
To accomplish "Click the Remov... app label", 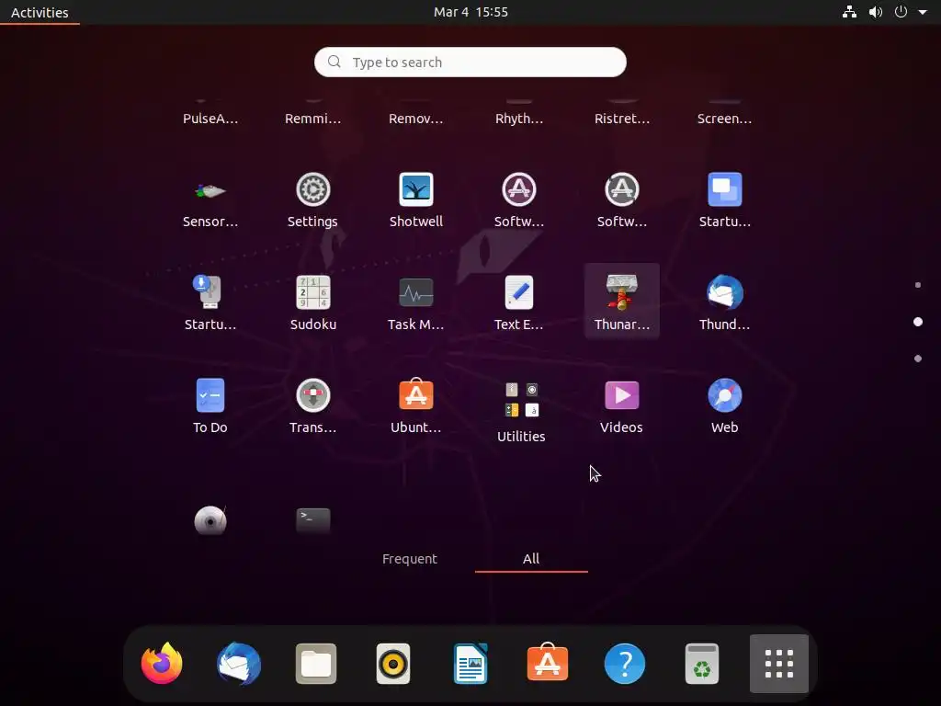I will coord(416,119).
